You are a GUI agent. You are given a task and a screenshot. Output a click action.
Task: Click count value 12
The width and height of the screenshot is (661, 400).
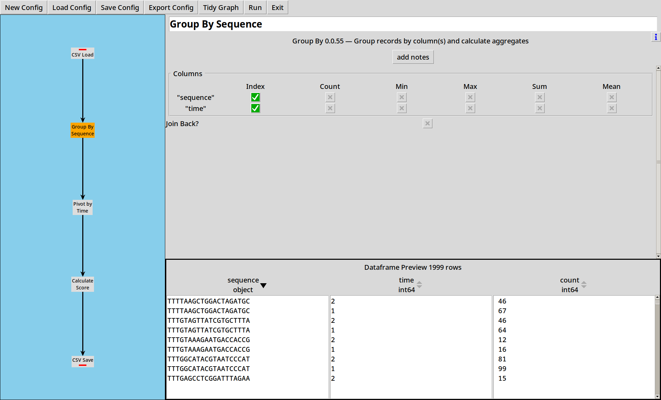pos(502,340)
